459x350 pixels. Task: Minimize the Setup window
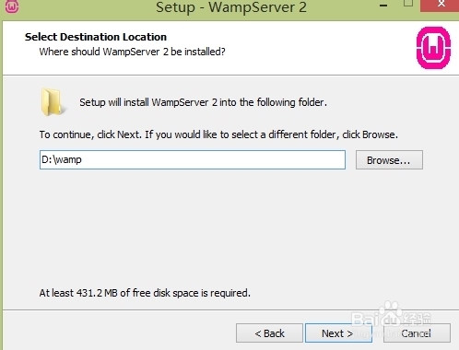[383, 6]
